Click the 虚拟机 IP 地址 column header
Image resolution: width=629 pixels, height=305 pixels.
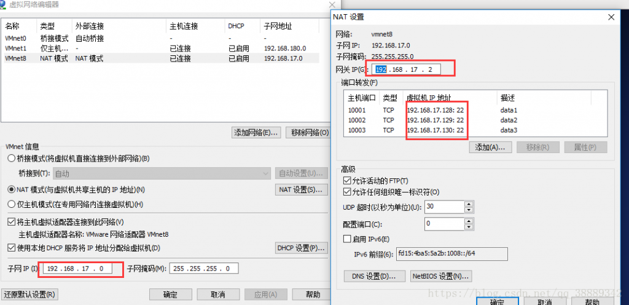[x=450, y=98]
